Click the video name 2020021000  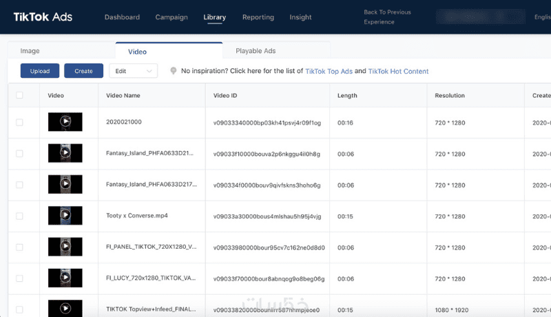(124, 122)
